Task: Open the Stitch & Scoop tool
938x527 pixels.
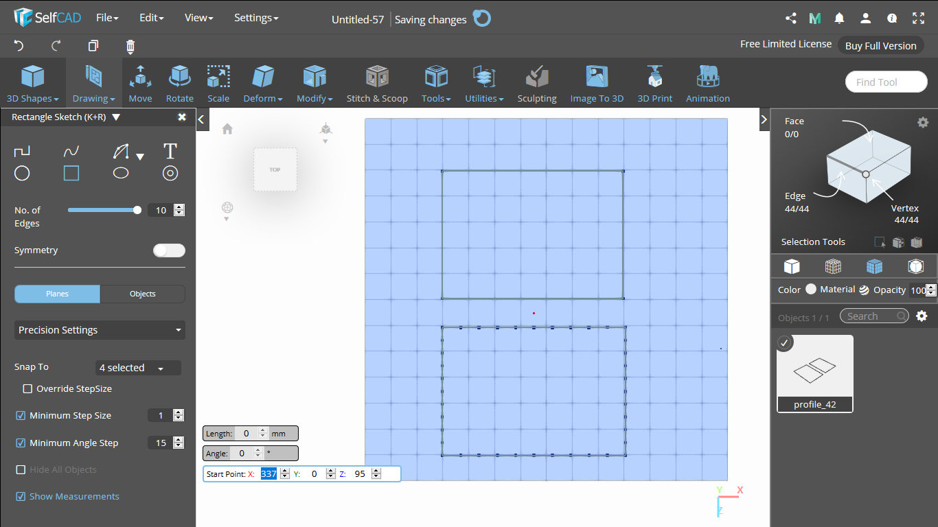Action: click(377, 82)
